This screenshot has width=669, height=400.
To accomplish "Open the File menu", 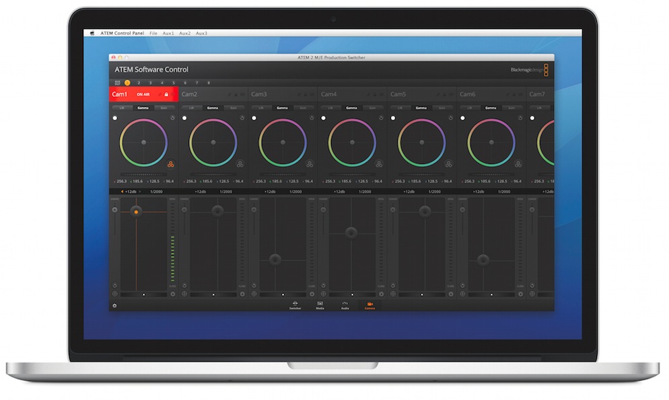I will (x=153, y=32).
